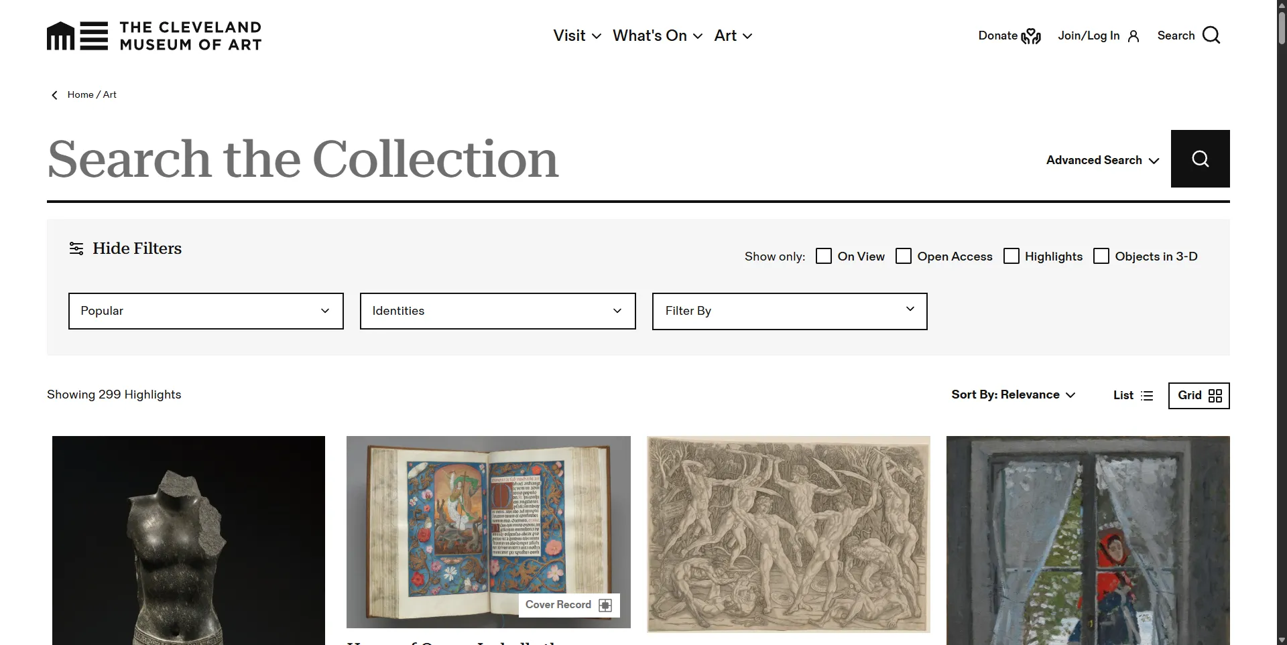Image resolution: width=1287 pixels, height=645 pixels.
Task: Open the illuminated manuscript book thumbnail
Action: 489,532
